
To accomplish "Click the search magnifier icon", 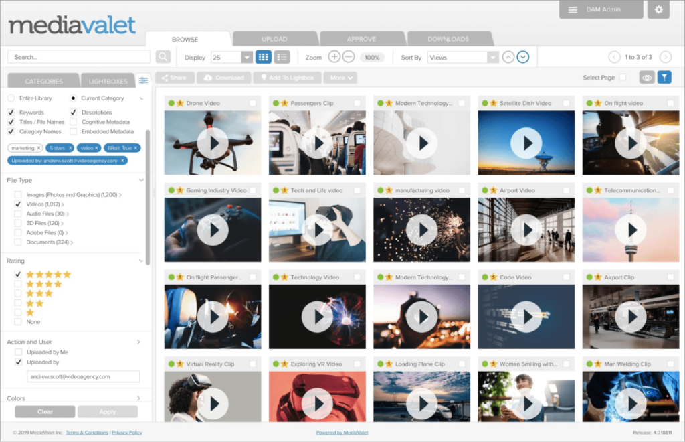I will click(163, 57).
